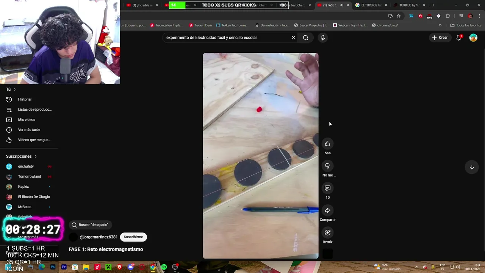Switch to the '¡Increíble' YouTube browser tab
The image size is (485, 273).
pos(142,5)
